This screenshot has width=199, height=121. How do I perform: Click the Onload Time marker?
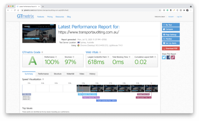(x=143, y=94)
